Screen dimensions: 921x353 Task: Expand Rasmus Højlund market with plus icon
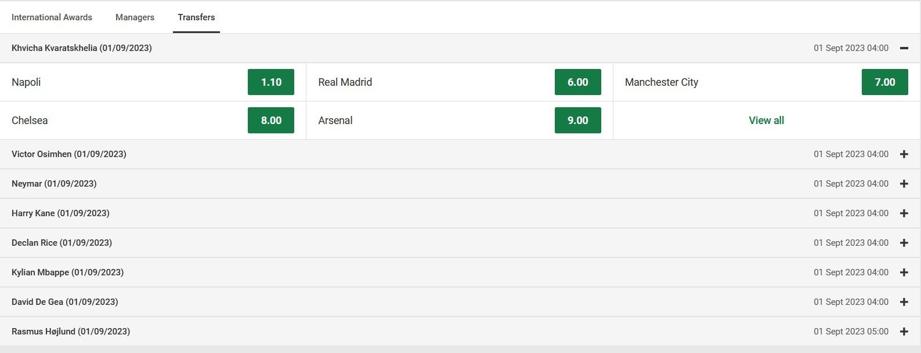click(904, 332)
